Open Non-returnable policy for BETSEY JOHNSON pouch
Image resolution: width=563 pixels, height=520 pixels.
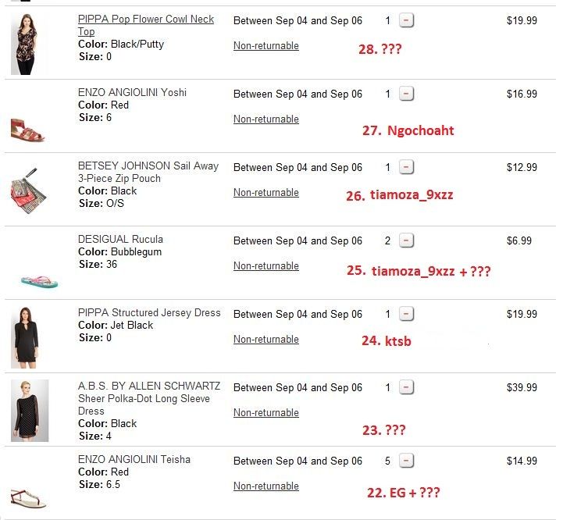[265, 193]
